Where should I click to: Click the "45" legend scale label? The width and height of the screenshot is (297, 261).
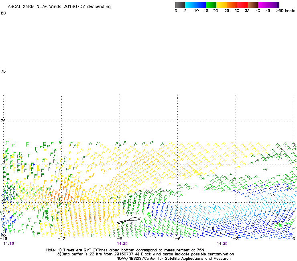click(268, 11)
